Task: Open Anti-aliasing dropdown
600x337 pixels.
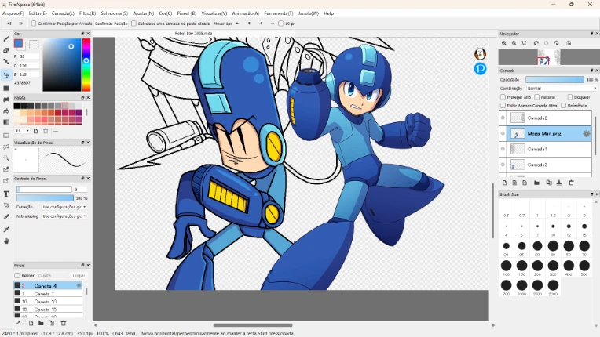Action: [64, 216]
